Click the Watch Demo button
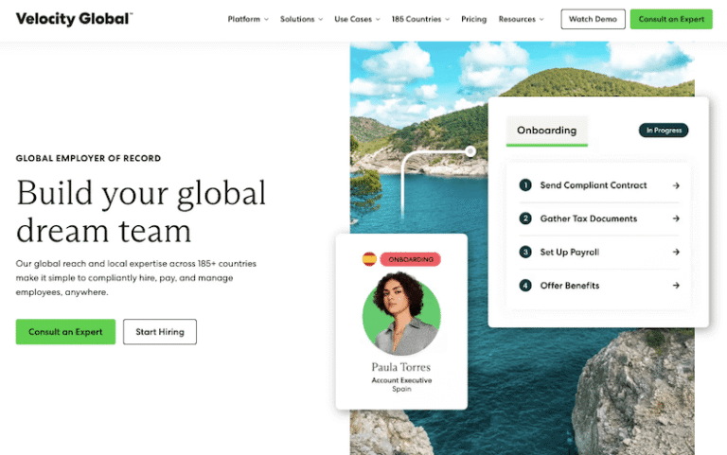This screenshot has height=455, width=727. coord(593,19)
